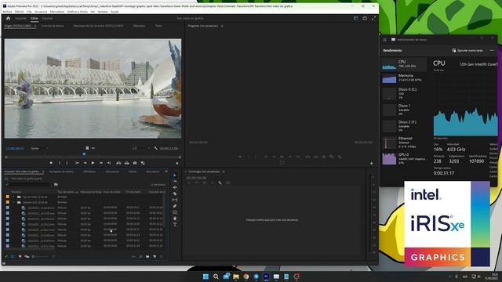The height and width of the screenshot is (282, 502).
Task: Open the Source panel tab menu
Action: click(35, 26)
